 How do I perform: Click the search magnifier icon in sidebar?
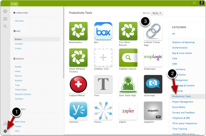(5, 26)
